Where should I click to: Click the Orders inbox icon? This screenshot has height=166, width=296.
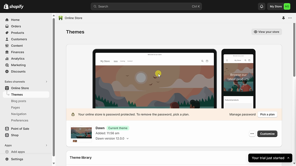[x=7, y=26]
